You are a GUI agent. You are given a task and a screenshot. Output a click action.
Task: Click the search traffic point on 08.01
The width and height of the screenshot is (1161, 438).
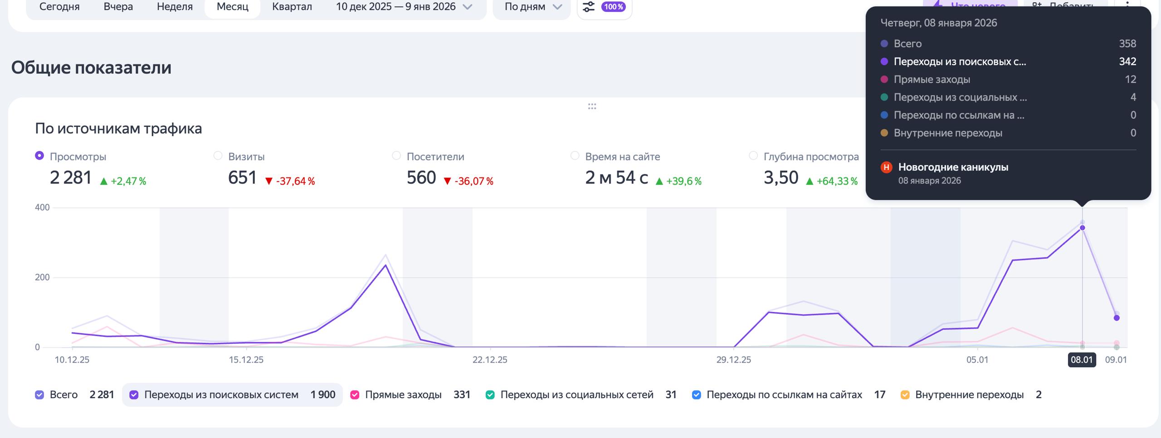point(1083,228)
